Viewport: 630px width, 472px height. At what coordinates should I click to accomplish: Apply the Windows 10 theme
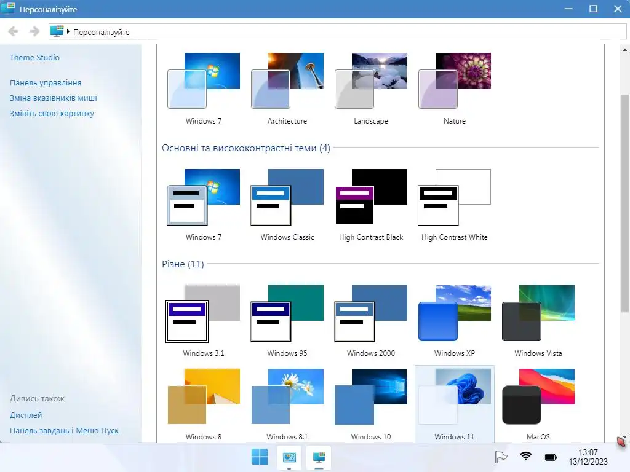click(371, 396)
